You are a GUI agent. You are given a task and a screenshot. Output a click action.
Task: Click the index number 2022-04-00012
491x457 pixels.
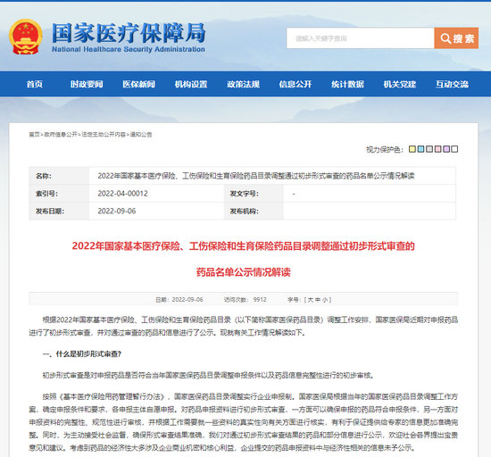123,194
